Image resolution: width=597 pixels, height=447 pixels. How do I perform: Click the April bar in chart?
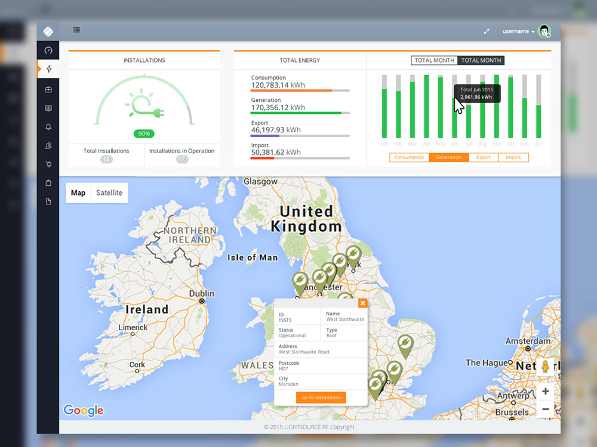coord(426,107)
